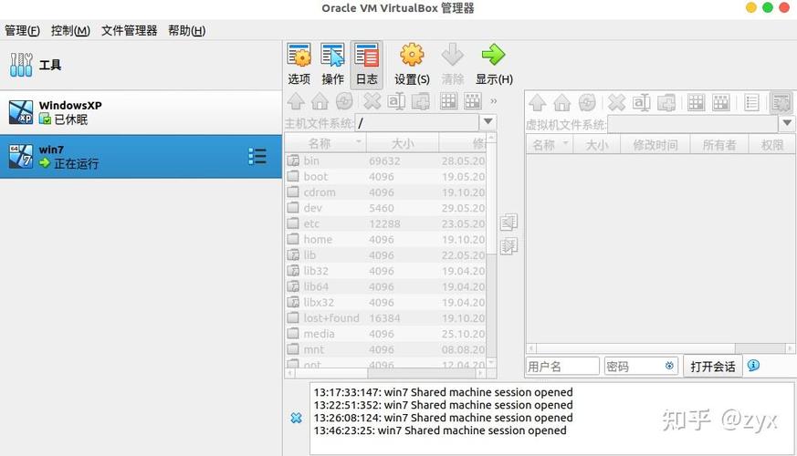Click the 清除 (Clear) arrow icon
The width and height of the screenshot is (797, 456).
(453, 65)
